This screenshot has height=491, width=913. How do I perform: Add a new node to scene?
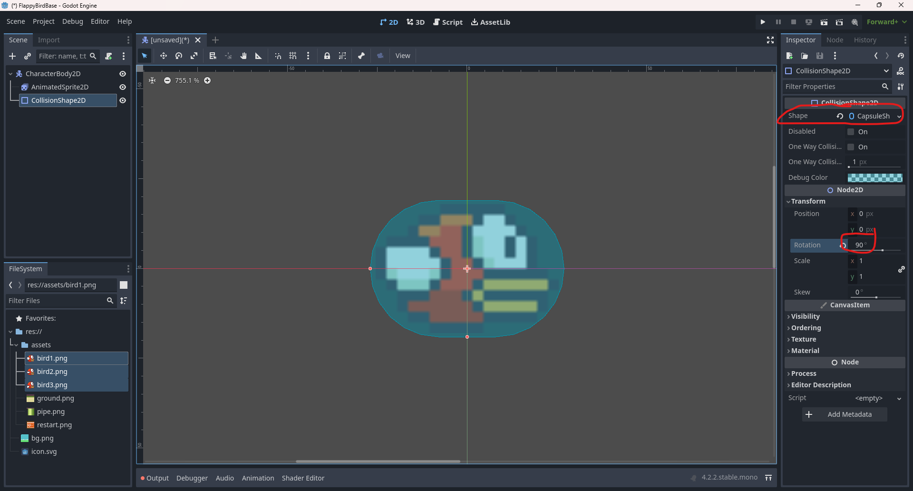[x=12, y=56]
